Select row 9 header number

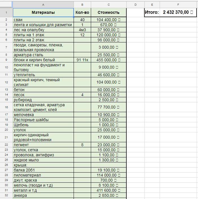tap(6, 60)
